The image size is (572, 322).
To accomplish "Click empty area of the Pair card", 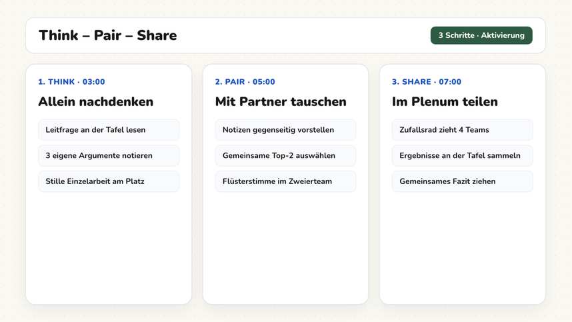I will click(x=285, y=248).
